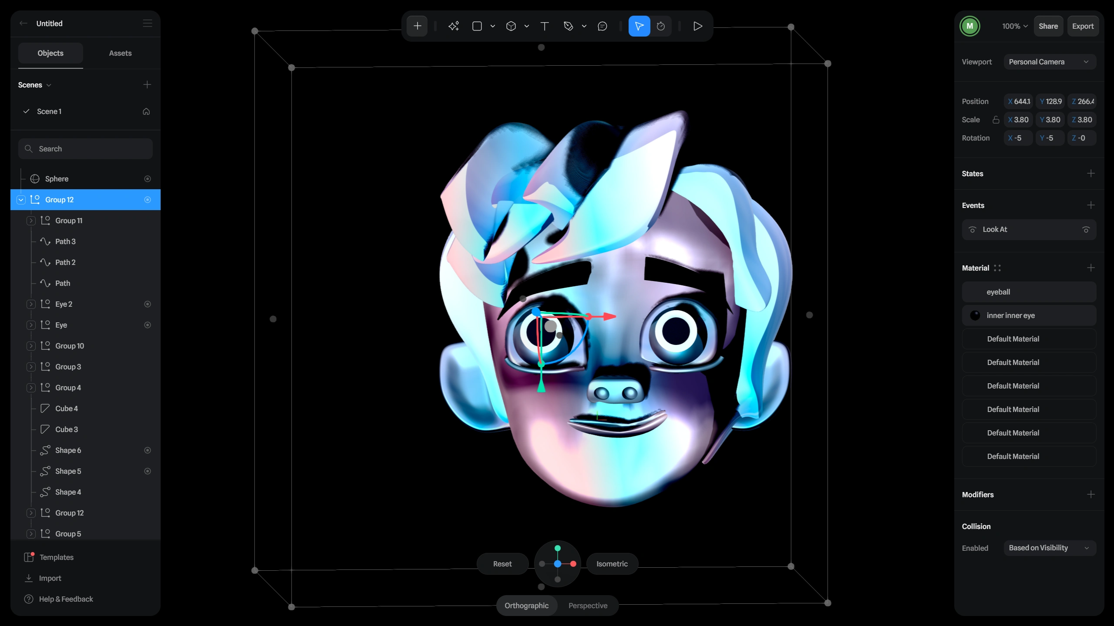
Task: Toggle visibility indicator on Sphere layer
Action: click(148, 179)
